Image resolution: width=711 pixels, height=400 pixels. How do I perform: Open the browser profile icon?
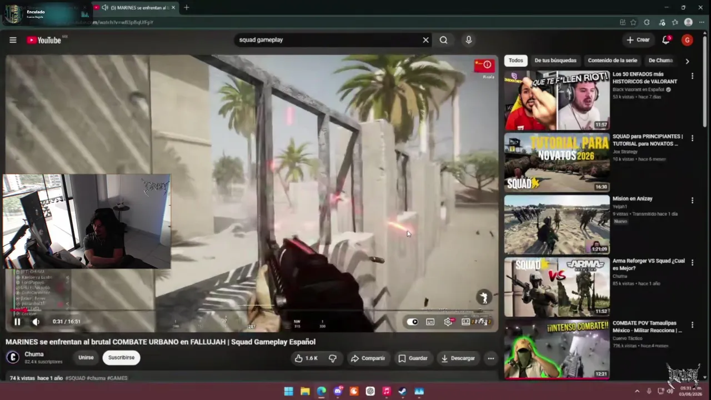tap(688, 22)
